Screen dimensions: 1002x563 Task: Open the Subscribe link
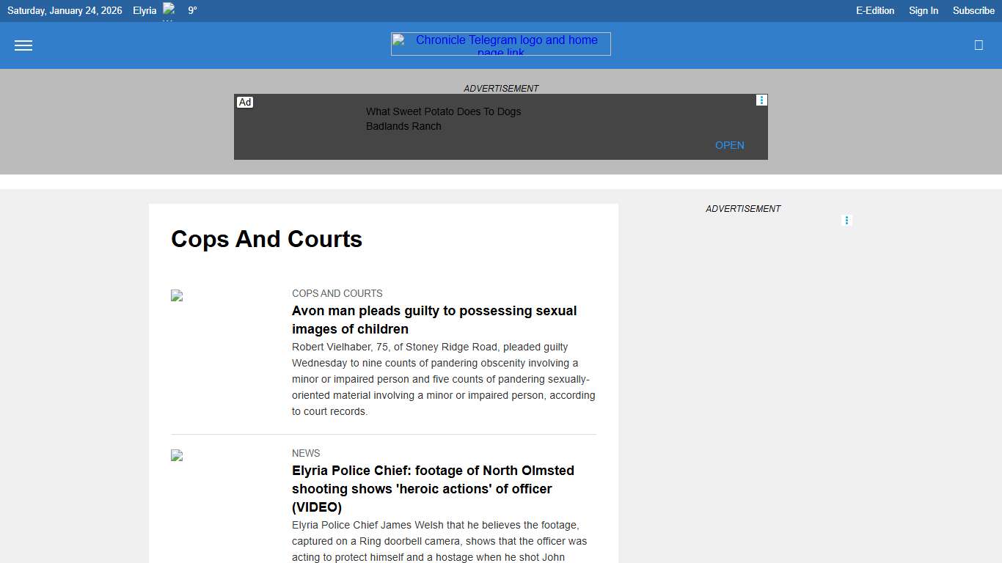973,10
